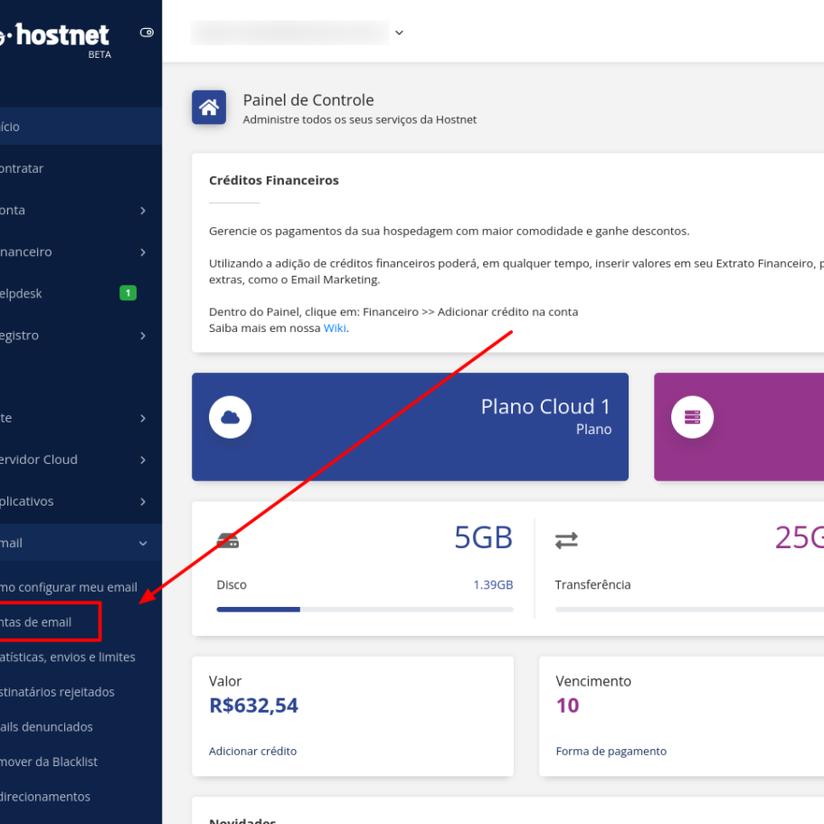Click the server icon on the purple card
Viewport: 824px width, 824px height.
click(692, 417)
